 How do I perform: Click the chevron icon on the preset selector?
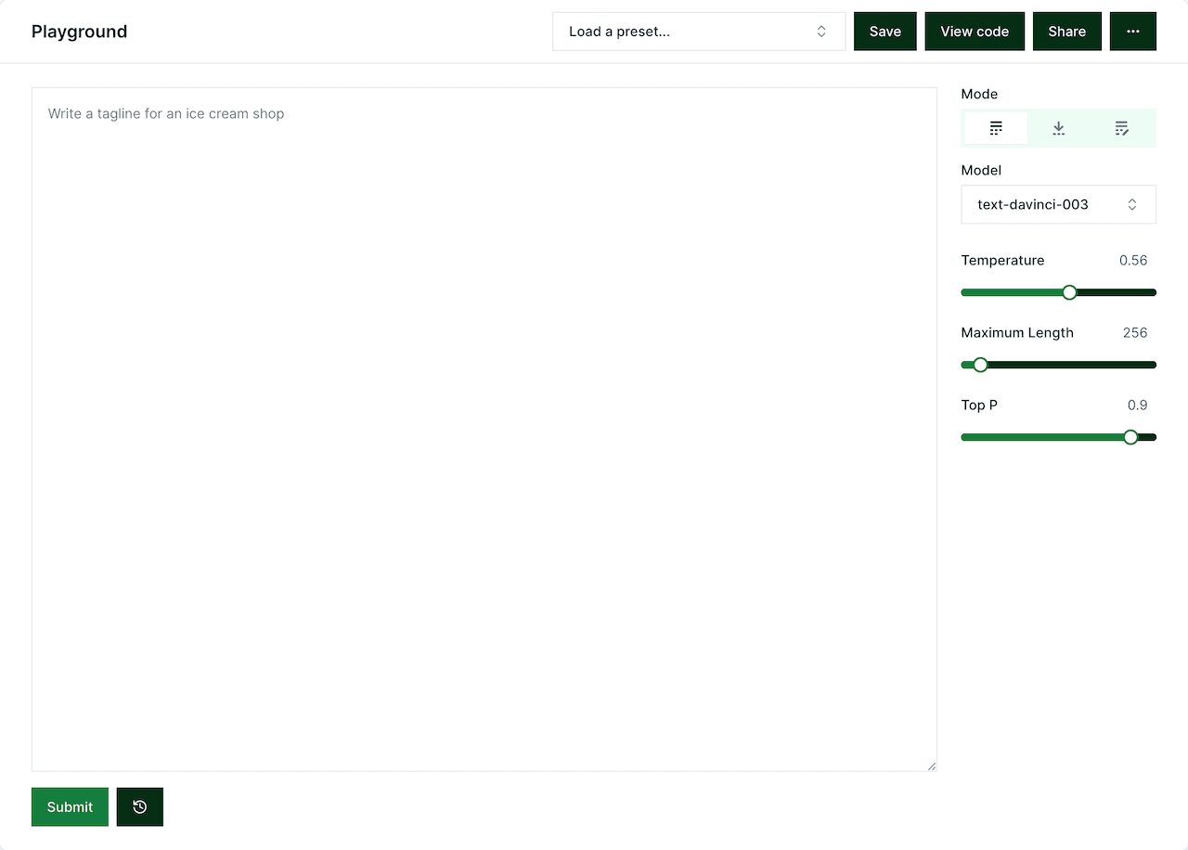click(820, 31)
